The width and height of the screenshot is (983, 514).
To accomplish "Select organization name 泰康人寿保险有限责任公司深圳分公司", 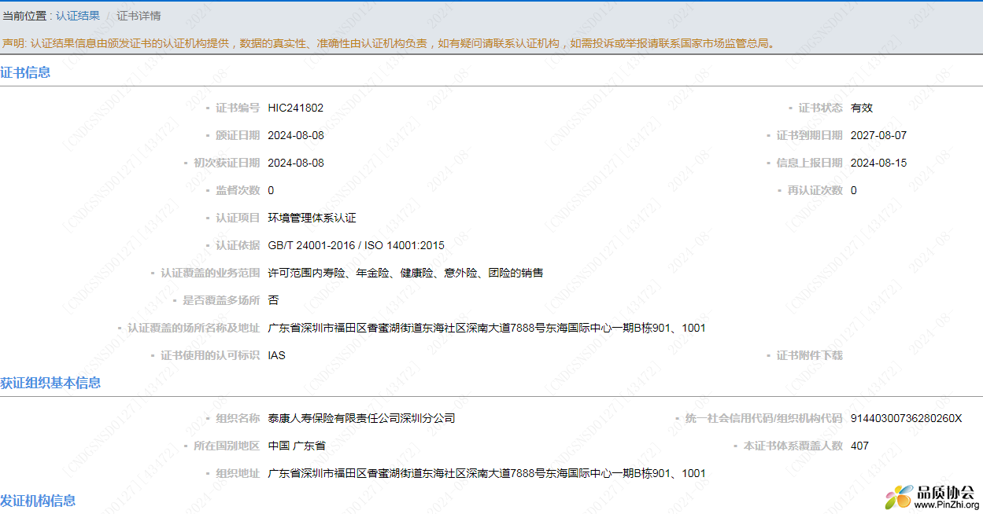I will [361, 418].
